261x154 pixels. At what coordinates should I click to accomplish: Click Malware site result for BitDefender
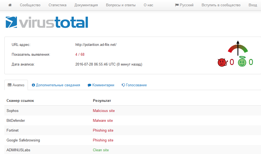[x=103, y=120]
